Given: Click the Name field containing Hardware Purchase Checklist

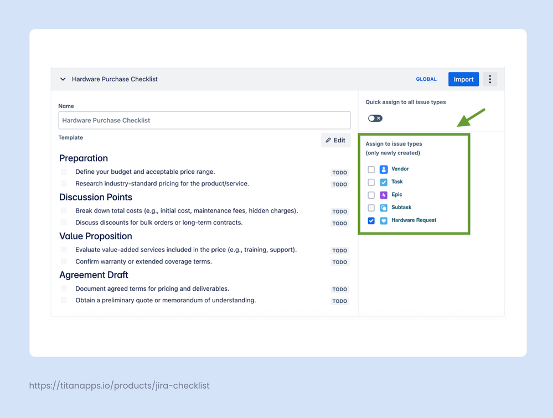Looking at the screenshot, I should (205, 120).
